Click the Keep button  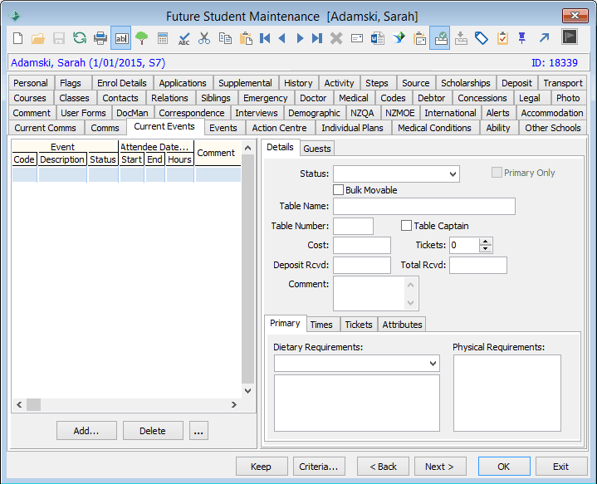[x=262, y=467]
